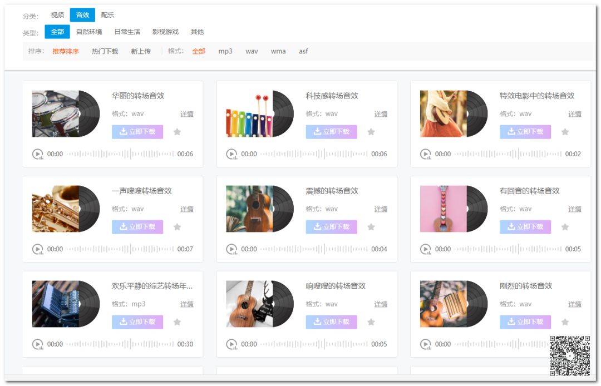The image size is (601, 386).
Task: Filter by type 自然环境
Action: (x=89, y=32)
